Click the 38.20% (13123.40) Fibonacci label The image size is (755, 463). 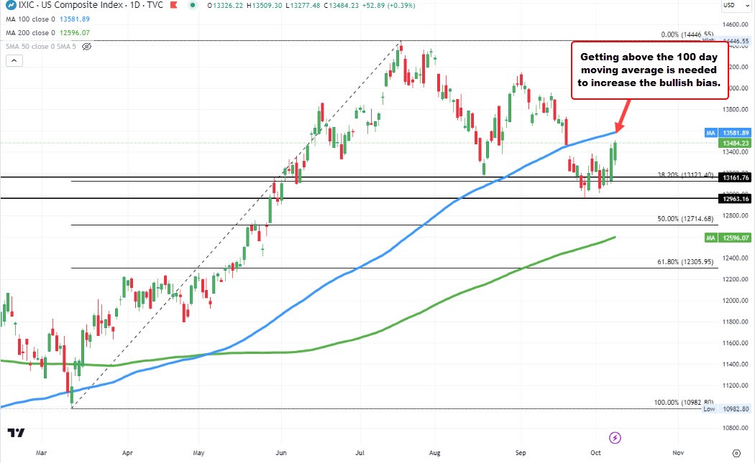(685, 175)
